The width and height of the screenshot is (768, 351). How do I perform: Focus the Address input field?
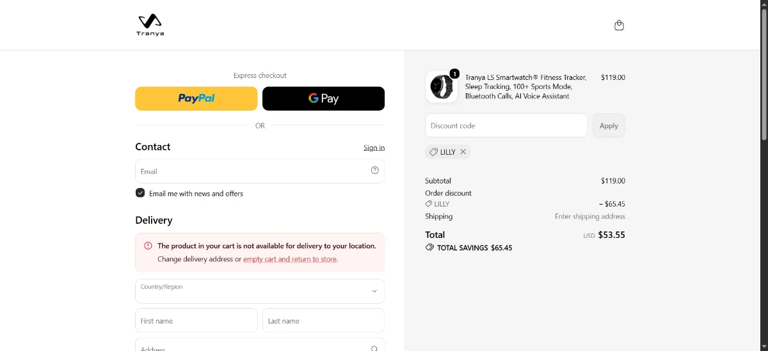tap(260, 345)
